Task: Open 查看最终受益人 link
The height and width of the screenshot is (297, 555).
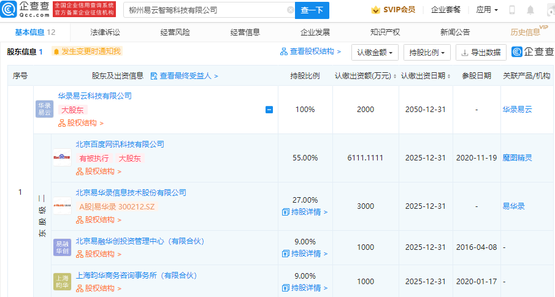Action: point(185,76)
